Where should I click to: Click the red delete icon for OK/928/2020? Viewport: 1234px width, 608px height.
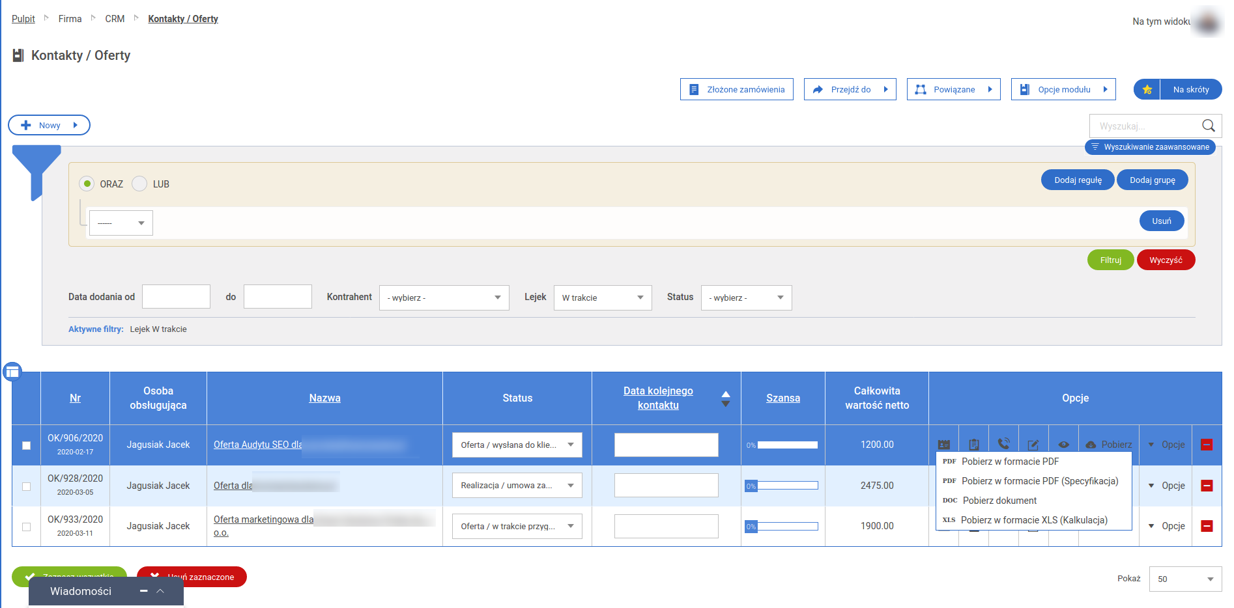point(1207,486)
